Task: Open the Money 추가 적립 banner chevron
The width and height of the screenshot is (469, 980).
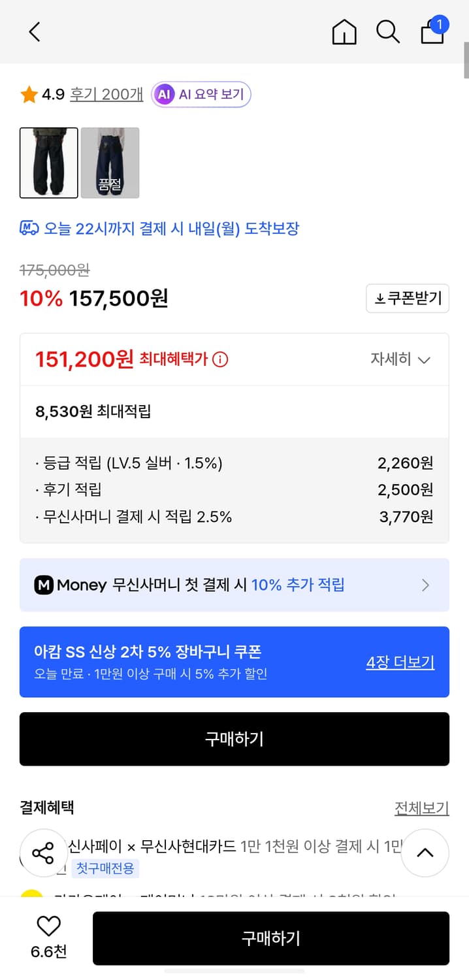Action: tap(427, 585)
